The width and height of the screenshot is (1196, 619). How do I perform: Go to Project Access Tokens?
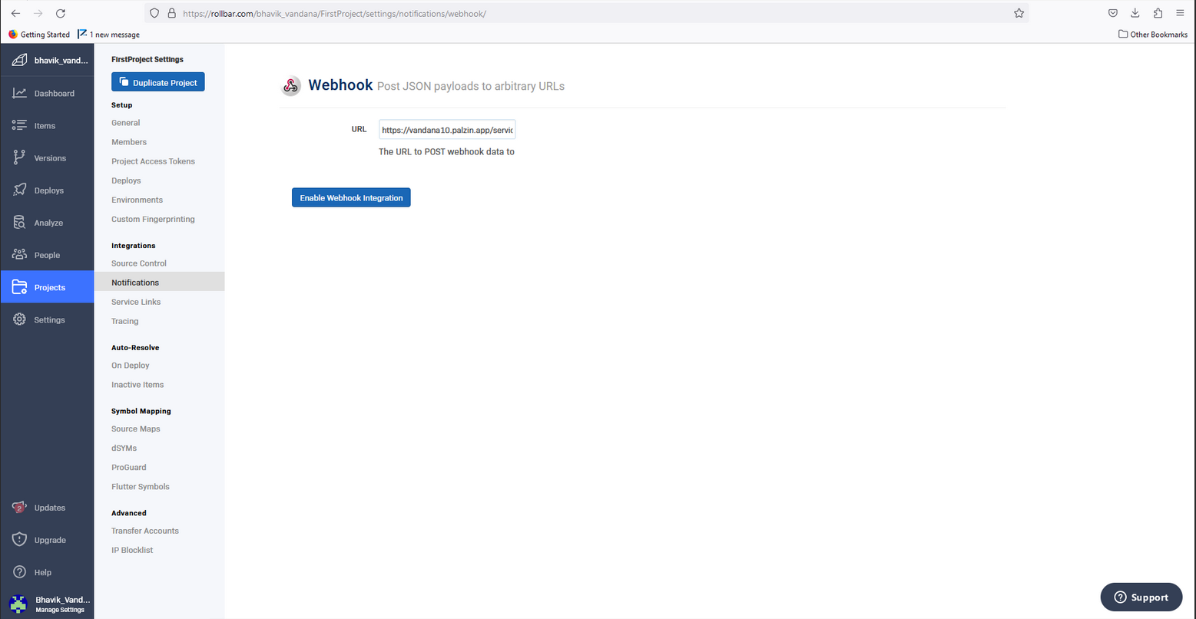154,161
